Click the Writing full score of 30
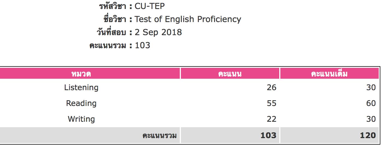The width and height of the screenshot is (382, 146). 371,119
